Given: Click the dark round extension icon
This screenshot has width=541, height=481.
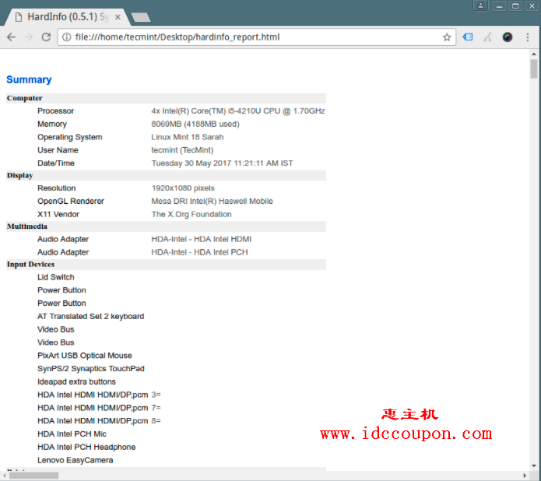Looking at the screenshot, I should [508, 37].
